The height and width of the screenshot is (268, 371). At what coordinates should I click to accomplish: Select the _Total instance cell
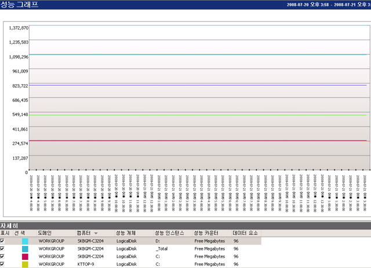pos(162,249)
